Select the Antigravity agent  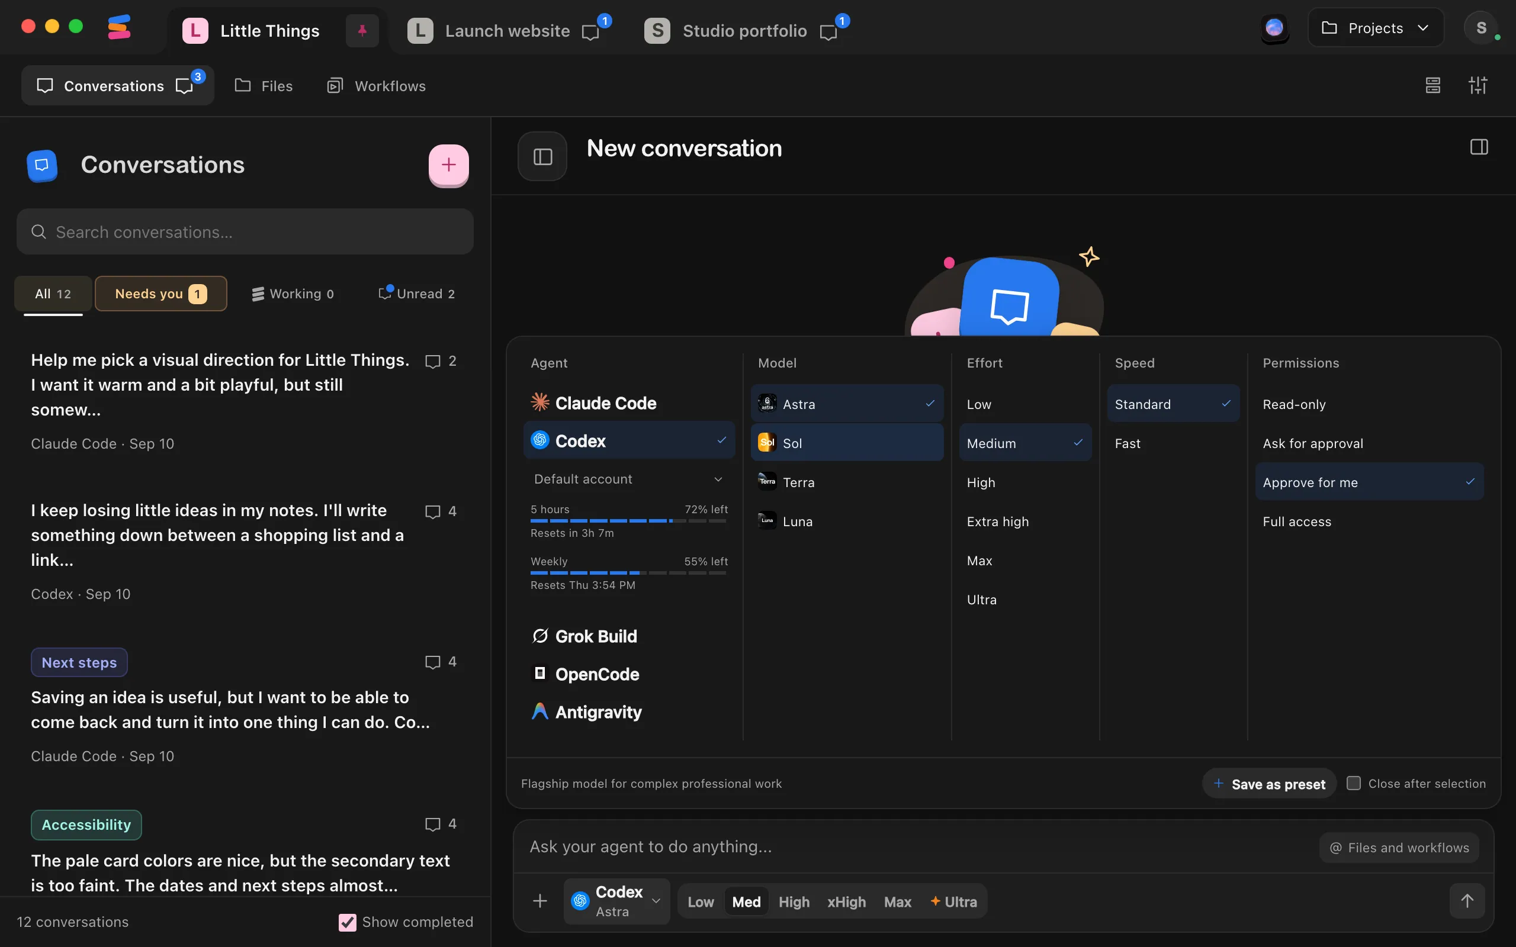629,712
